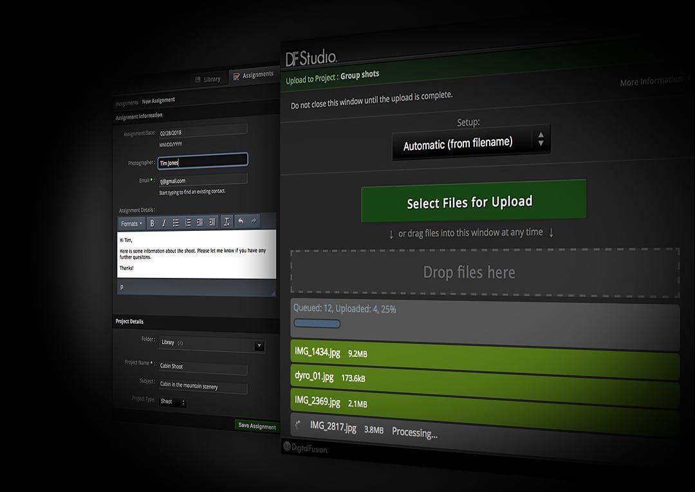
Task: Apply italic formatting in Assignment Details
Action: point(163,223)
